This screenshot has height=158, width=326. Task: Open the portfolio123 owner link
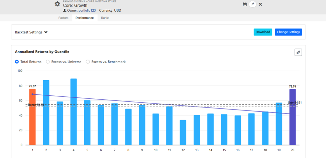tap(87, 10)
